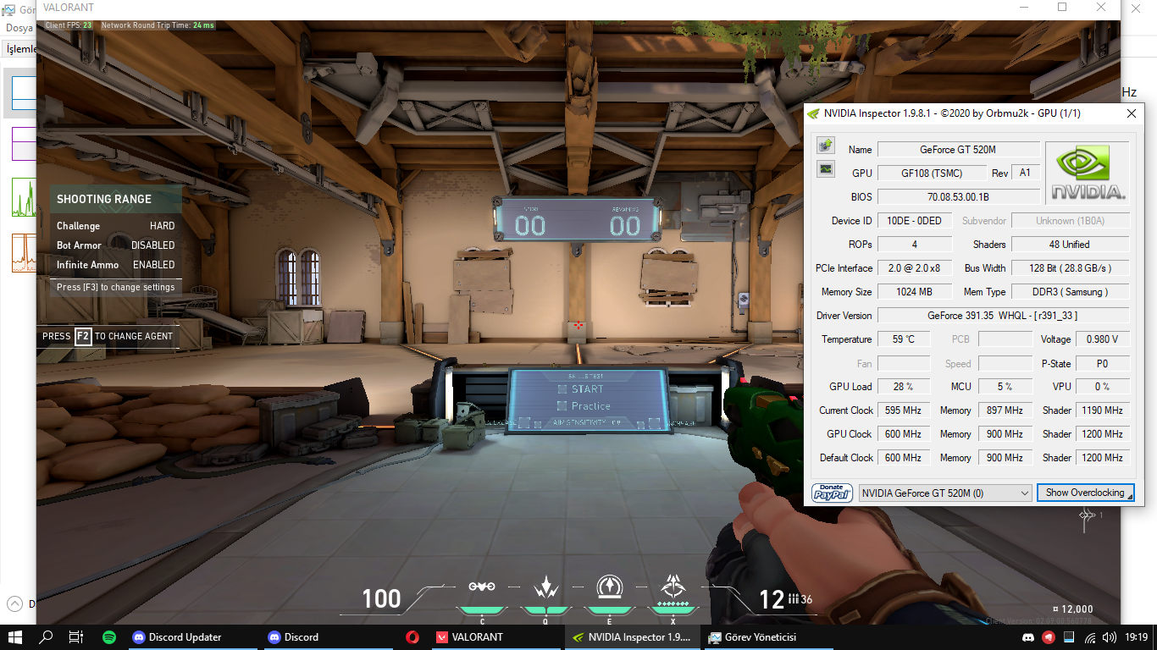The height and width of the screenshot is (650, 1157).
Task: Maximize the VALORANT window
Action: [1062, 8]
